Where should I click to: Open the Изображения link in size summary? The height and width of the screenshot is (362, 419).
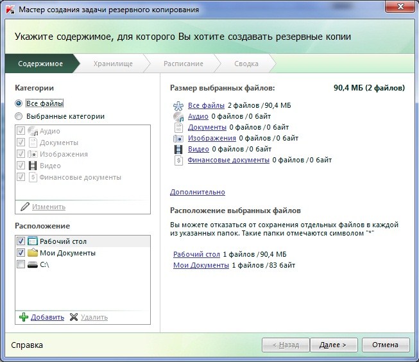click(x=212, y=138)
